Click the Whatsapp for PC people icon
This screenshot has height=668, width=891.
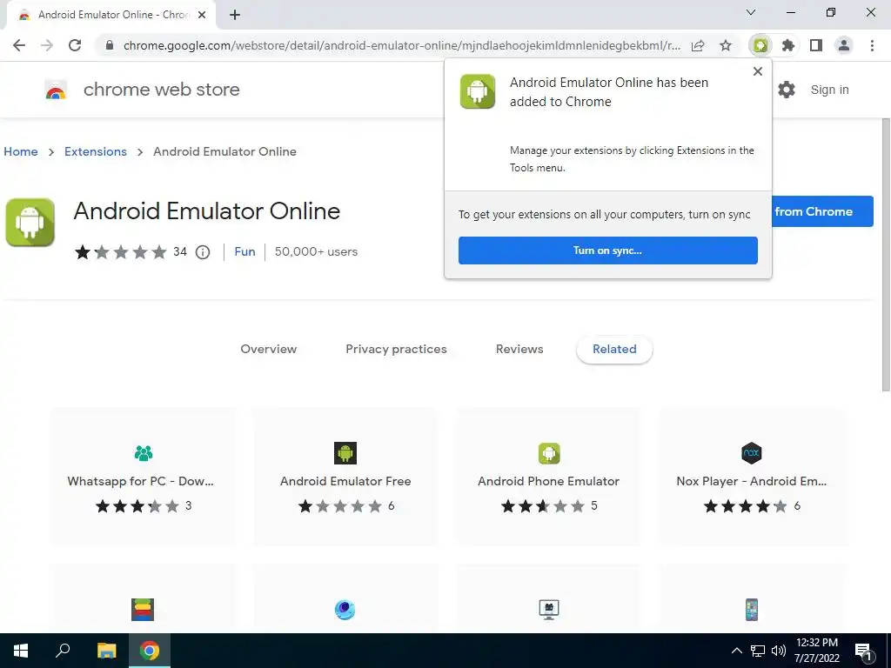(144, 452)
